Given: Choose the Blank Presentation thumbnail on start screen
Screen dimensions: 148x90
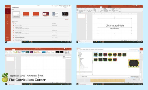Looking at the screenshot, I should pyautogui.click(x=16, y=14).
